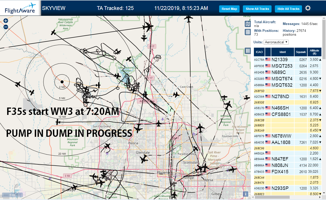Click the site position dot at range ring center
Image resolution: width=326 pixels, height=200 pixels.
click(62, 82)
